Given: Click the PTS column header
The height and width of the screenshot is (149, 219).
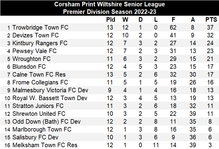Looking at the screenshot, I should pos(211,20).
